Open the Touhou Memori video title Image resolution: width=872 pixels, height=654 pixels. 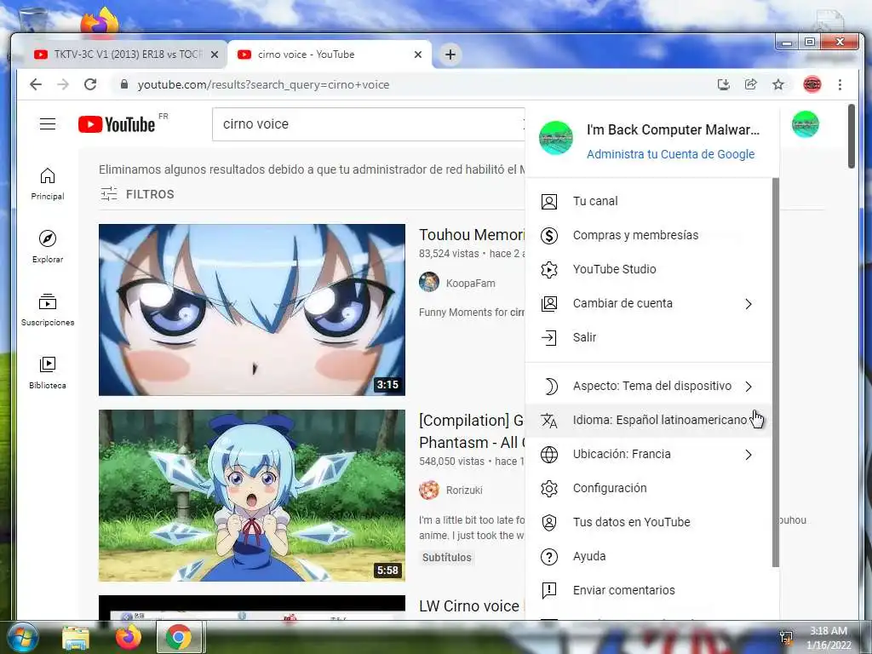click(472, 235)
